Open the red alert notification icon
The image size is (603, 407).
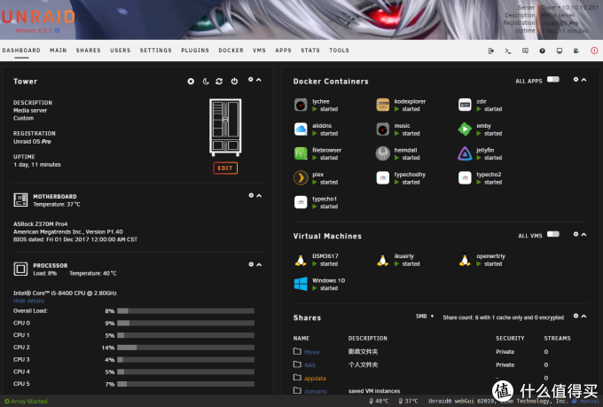click(594, 51)
